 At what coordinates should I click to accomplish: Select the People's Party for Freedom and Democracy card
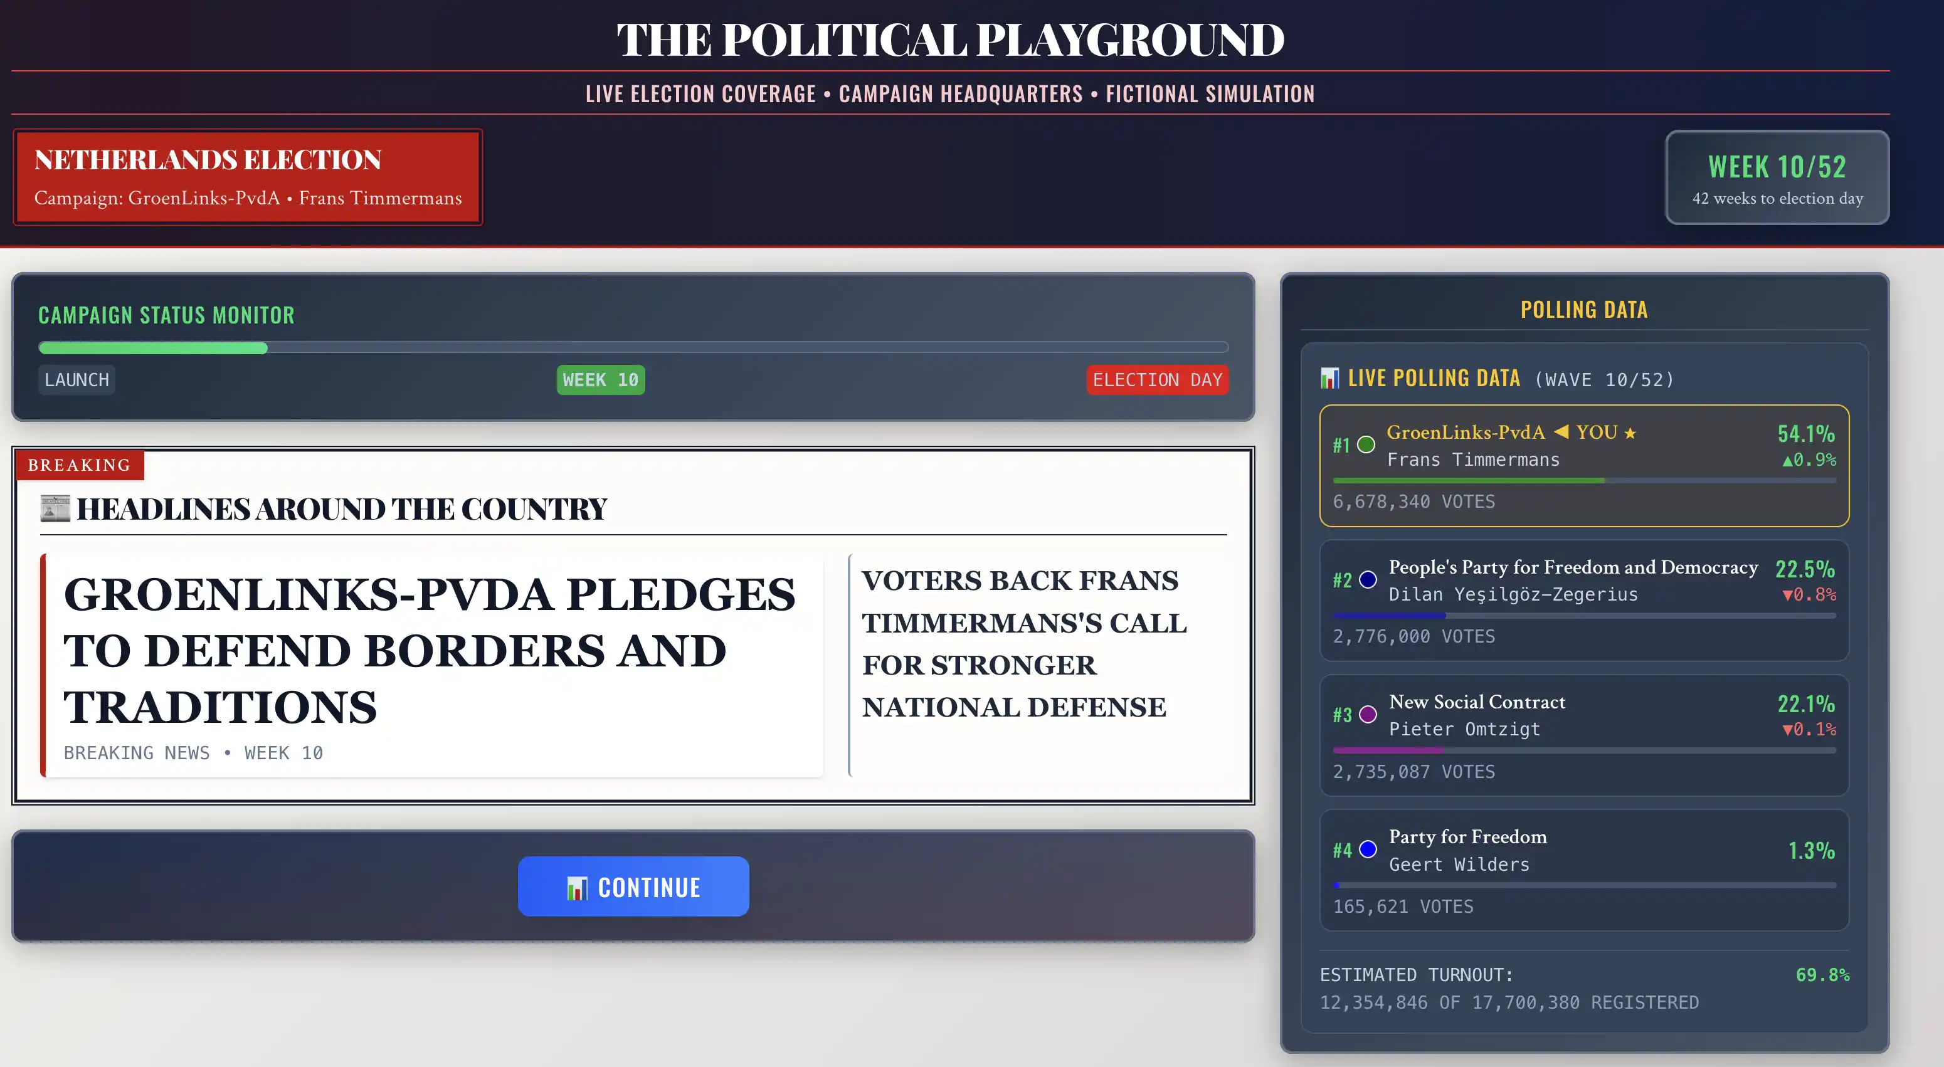tap(1584, 601)
